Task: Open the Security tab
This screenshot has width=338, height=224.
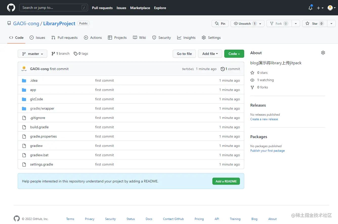Action: coord(162,38)
